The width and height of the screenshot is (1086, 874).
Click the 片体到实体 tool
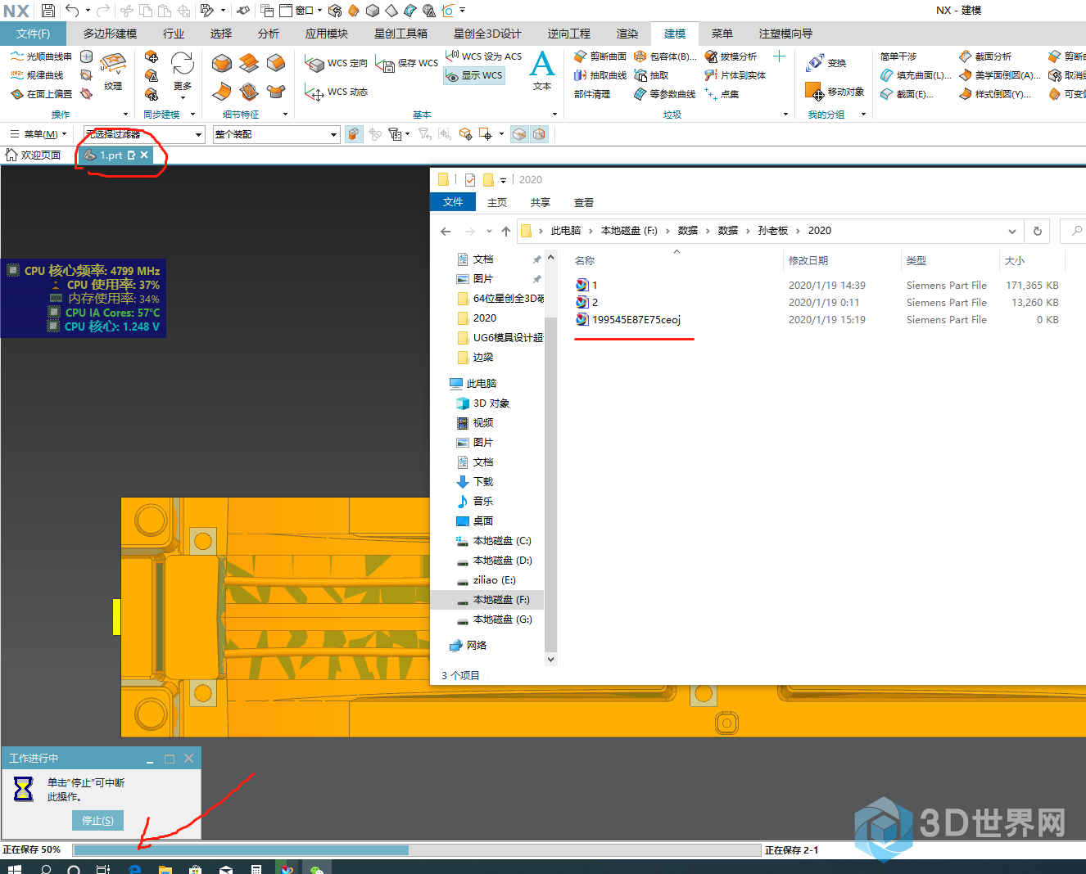click(x=735, y=75)
